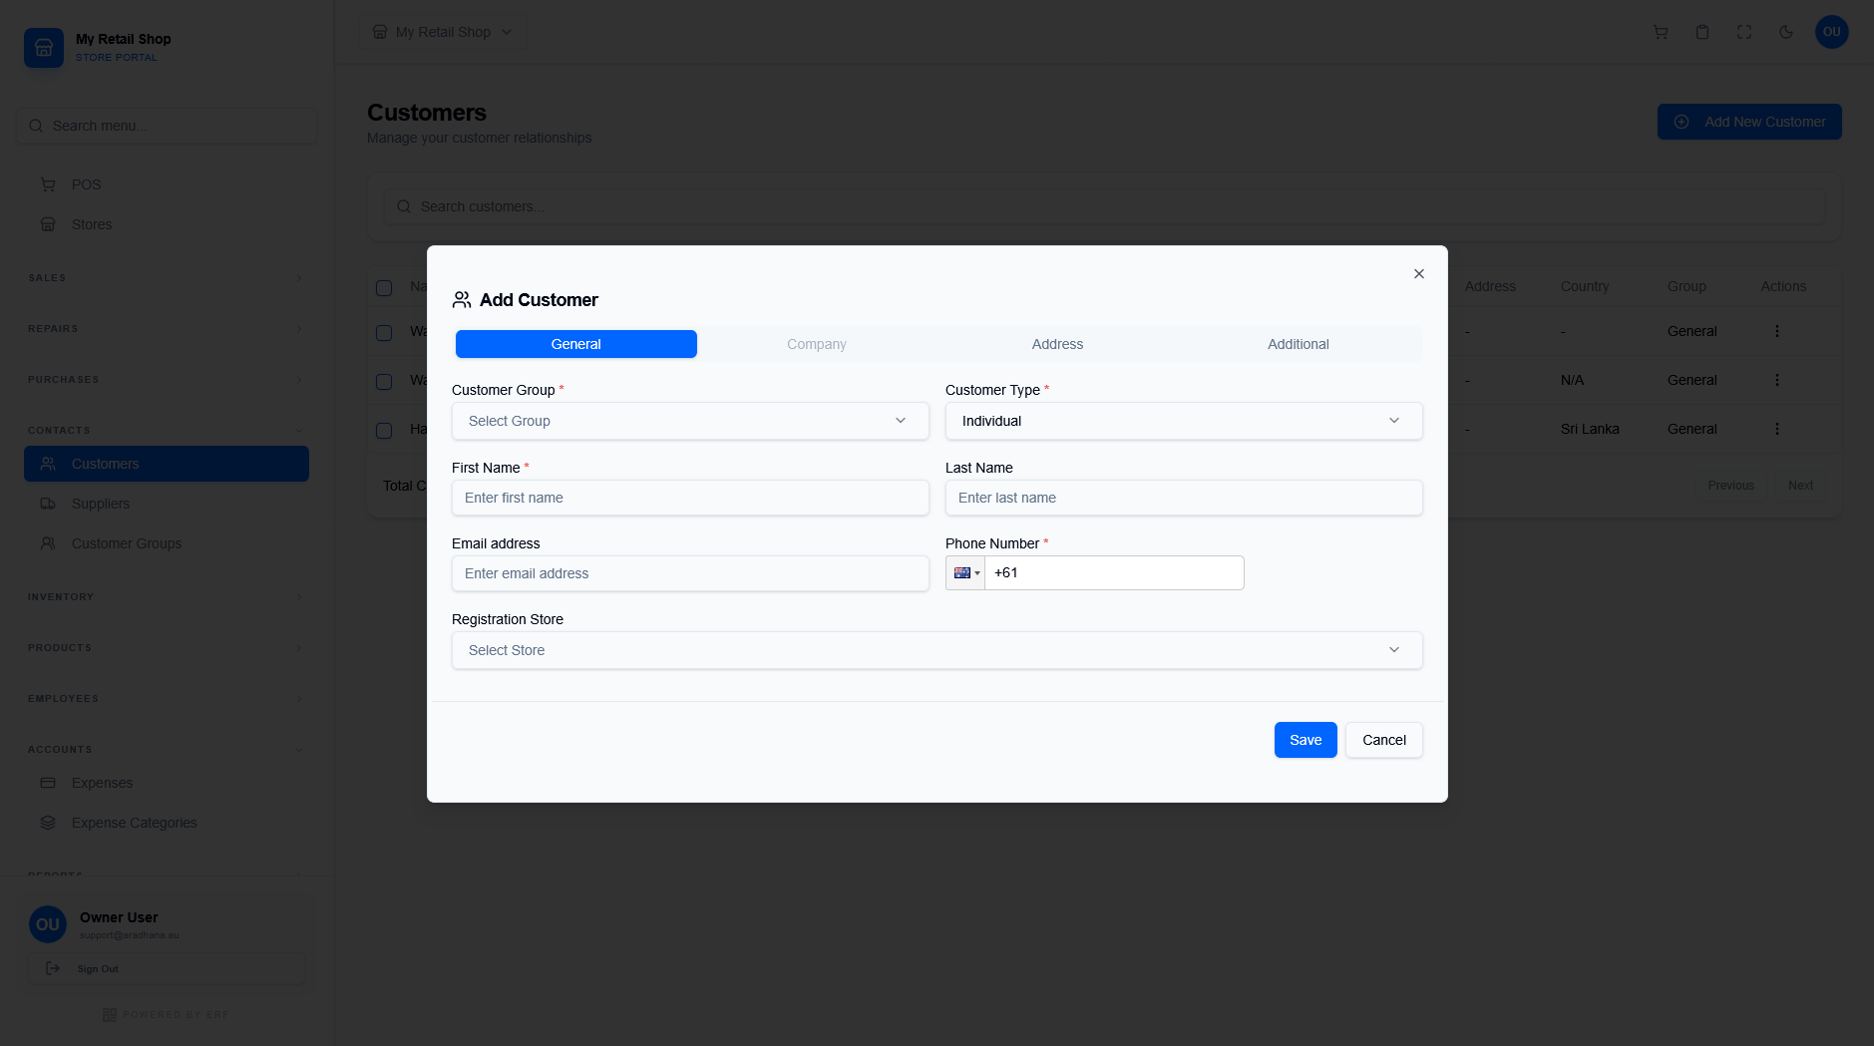Screen dimensions: 1874x1046
Task: Open Suppliers from the Contacts section
Action: pyautogui.click(x=100, y=504)
